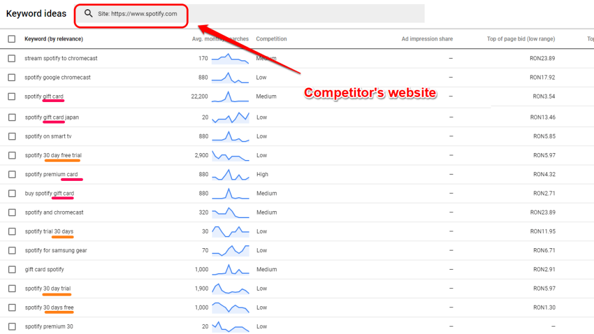Check the 'spotify 30 day free trial' row
Screen dimensions: 594x334
coord(12,155)
